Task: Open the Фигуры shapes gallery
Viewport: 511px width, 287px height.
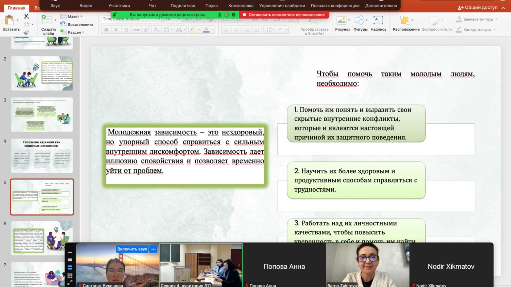Action: click(359, 20)
